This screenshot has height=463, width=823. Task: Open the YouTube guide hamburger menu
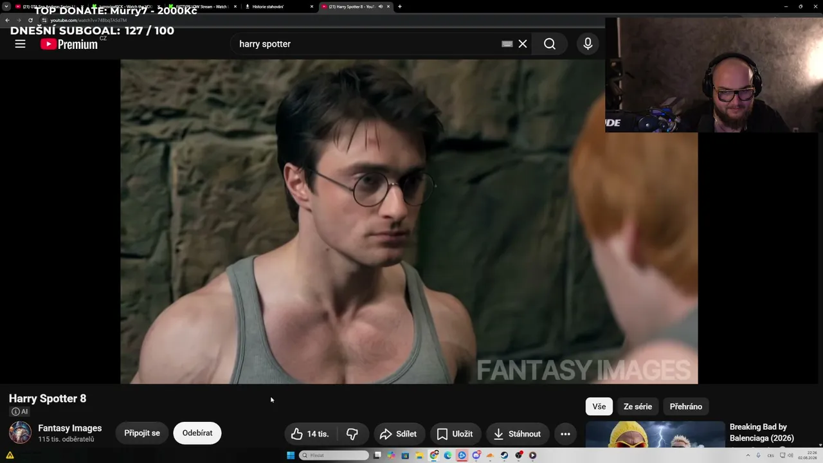click(20, 44)
